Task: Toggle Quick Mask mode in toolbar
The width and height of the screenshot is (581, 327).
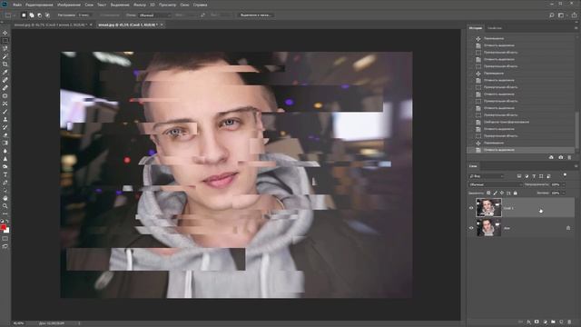Action: coord(5,239)
